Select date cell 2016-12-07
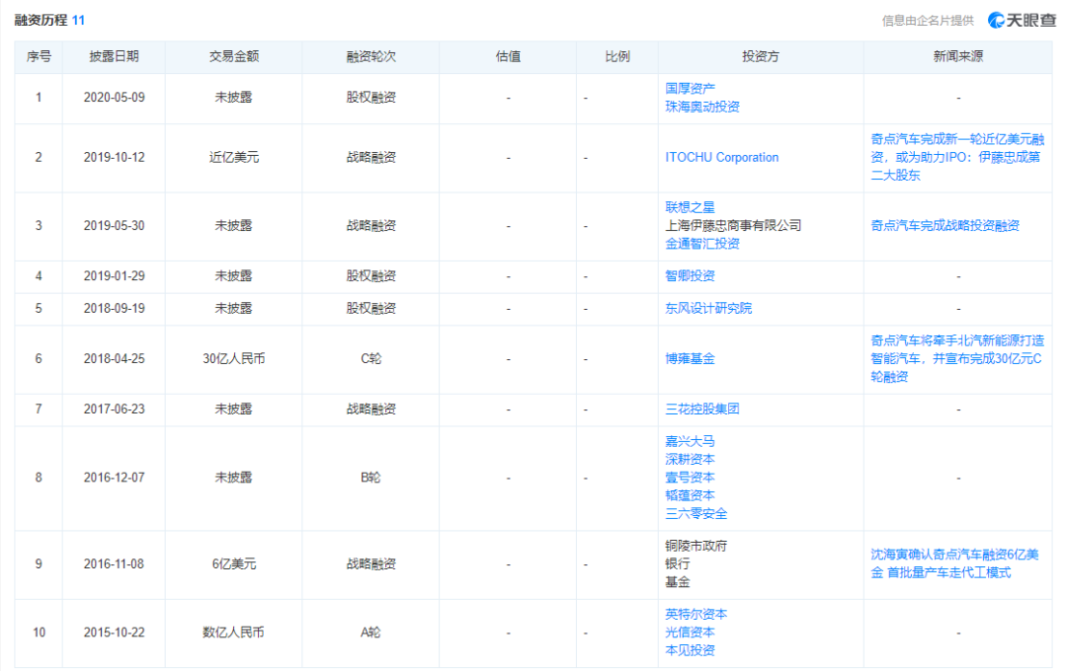The image size is (1067, 671). coord(115,478)
